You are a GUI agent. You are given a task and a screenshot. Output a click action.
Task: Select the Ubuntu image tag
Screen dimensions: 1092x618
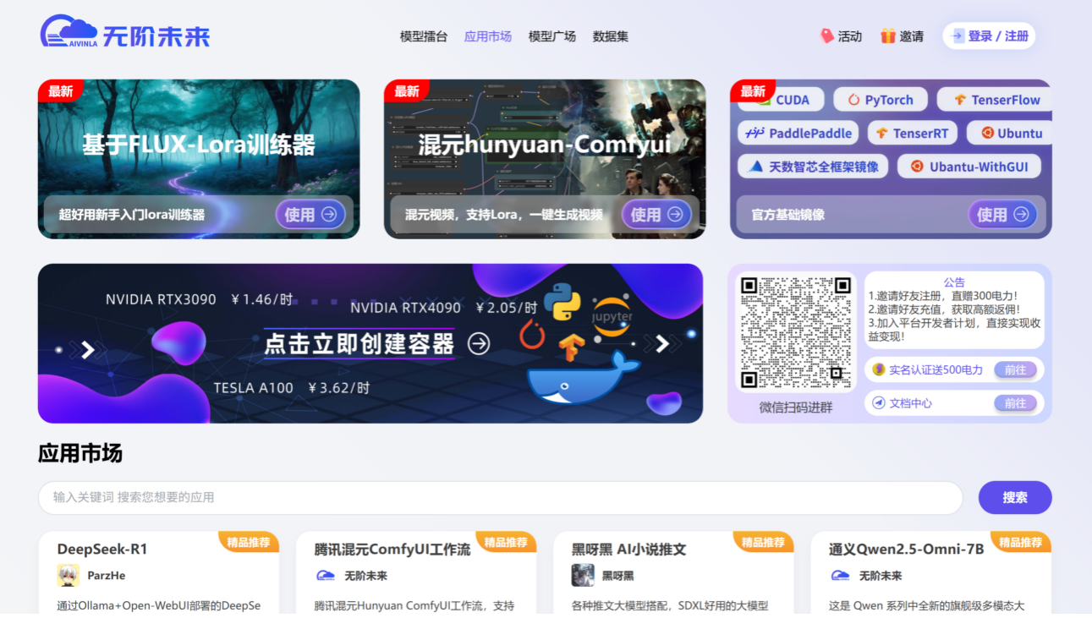click(1011, 133)
